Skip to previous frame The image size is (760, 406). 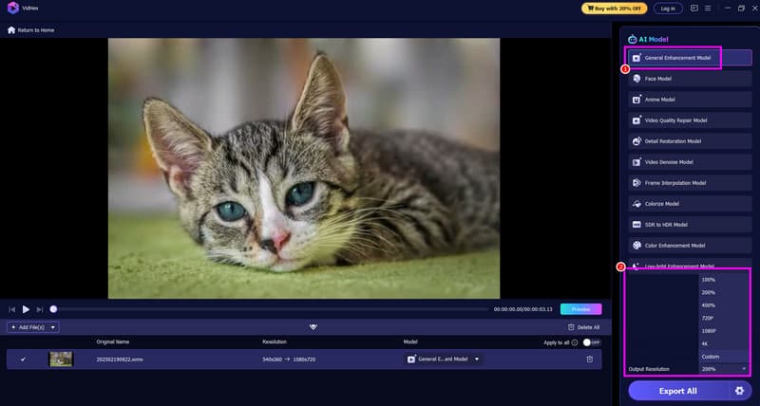[x=12, y=309]
